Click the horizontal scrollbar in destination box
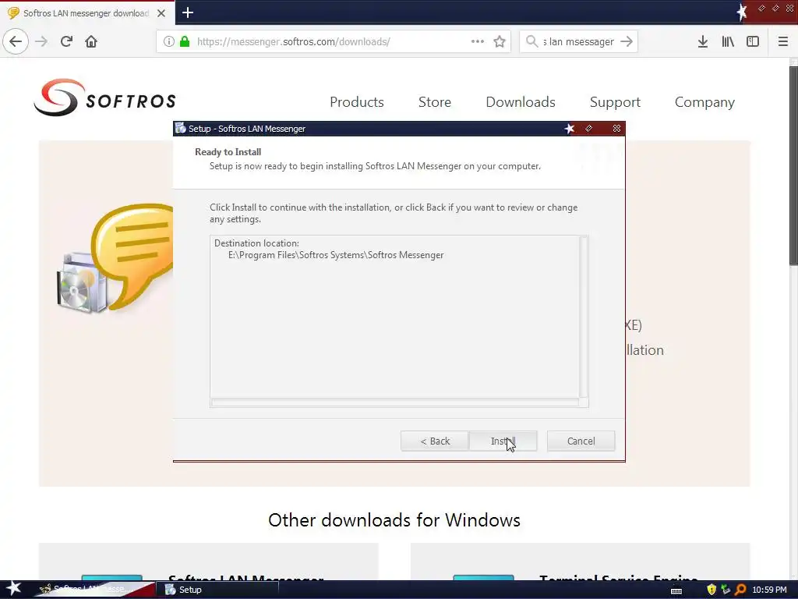 point(395,402)
